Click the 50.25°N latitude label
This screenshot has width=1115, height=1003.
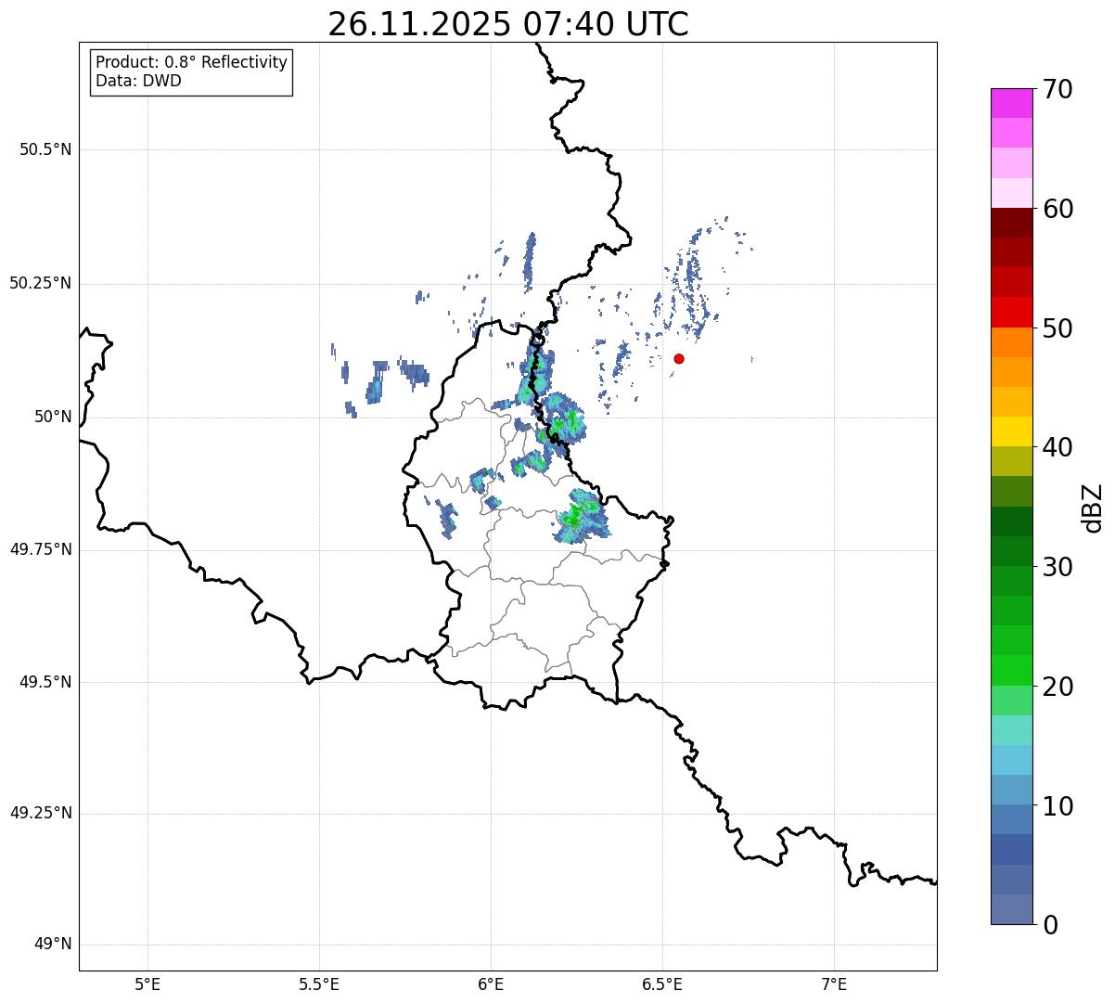click(41, 283)
